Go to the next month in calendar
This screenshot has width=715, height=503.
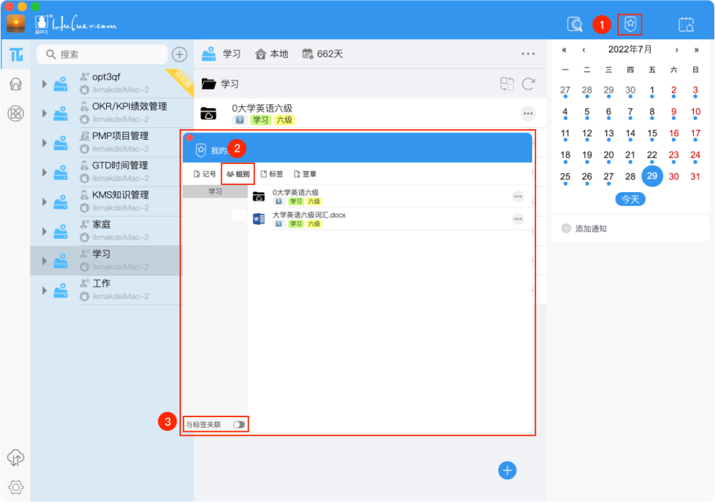coord(677,50)
